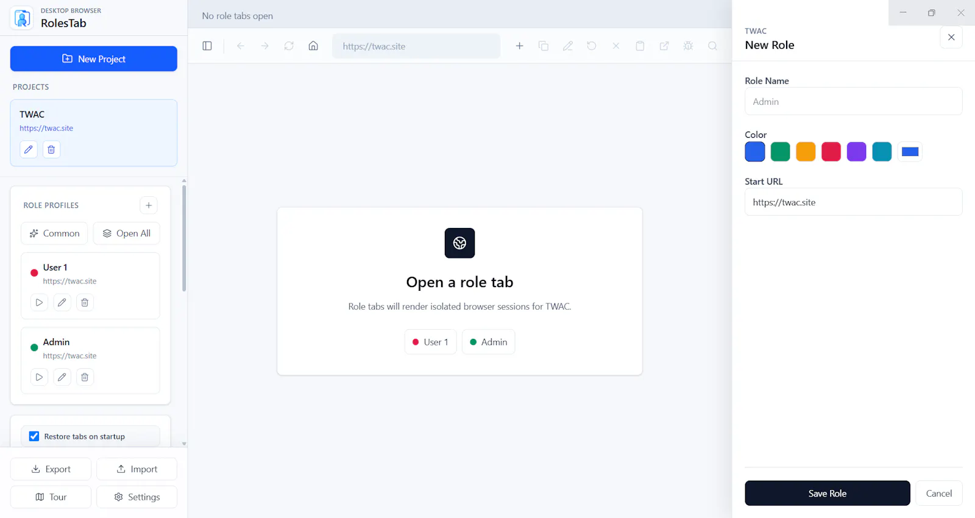Pick the red color swatch

tap(831, 152)
